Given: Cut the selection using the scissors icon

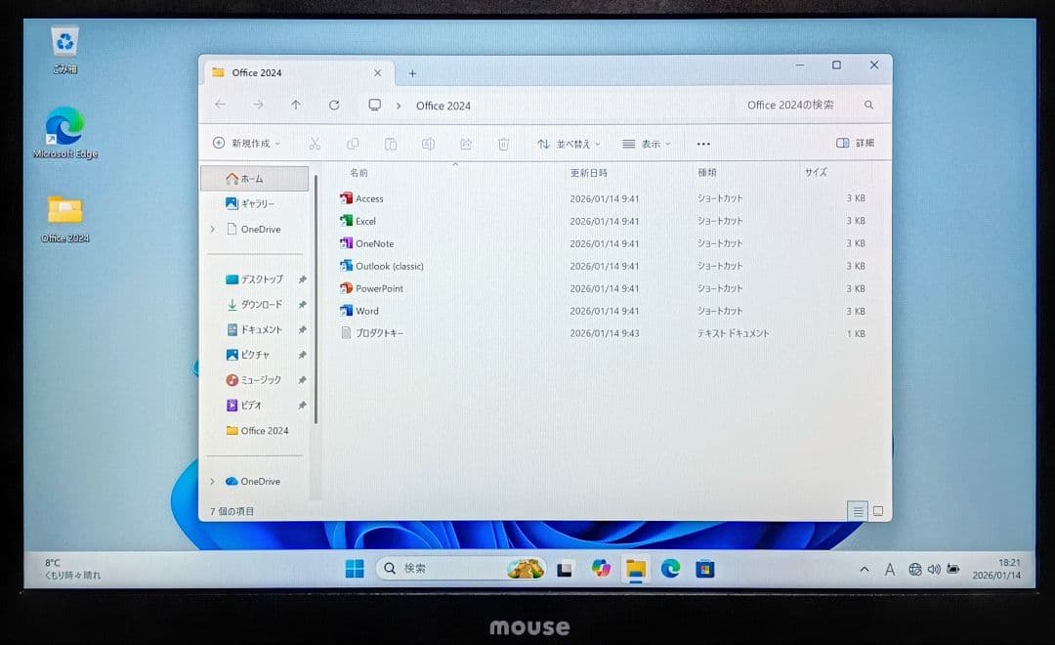Looking at the screenshot, I should pos(315,144).
